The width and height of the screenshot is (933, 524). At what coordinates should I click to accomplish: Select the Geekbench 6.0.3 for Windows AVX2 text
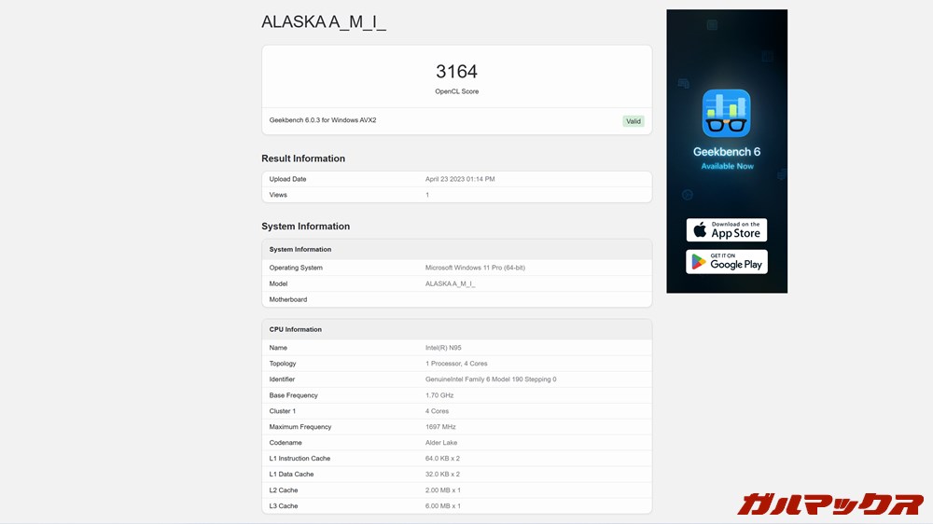tap(323, 120)
